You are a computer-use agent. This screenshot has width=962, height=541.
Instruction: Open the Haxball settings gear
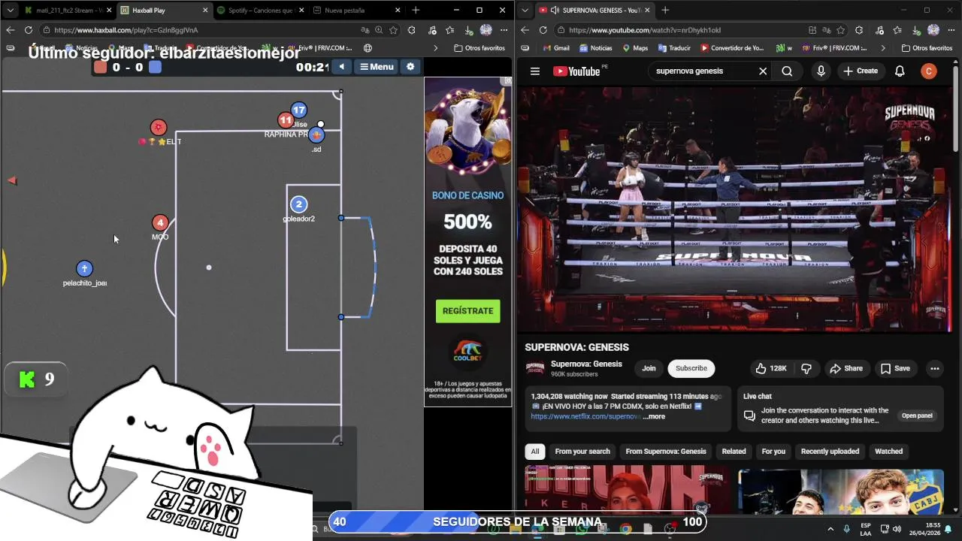tap(410, 67)
